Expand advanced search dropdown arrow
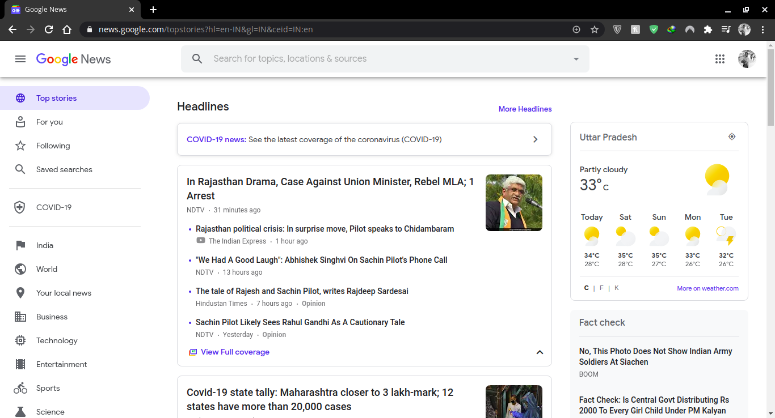775x418 pixels. 576,59
